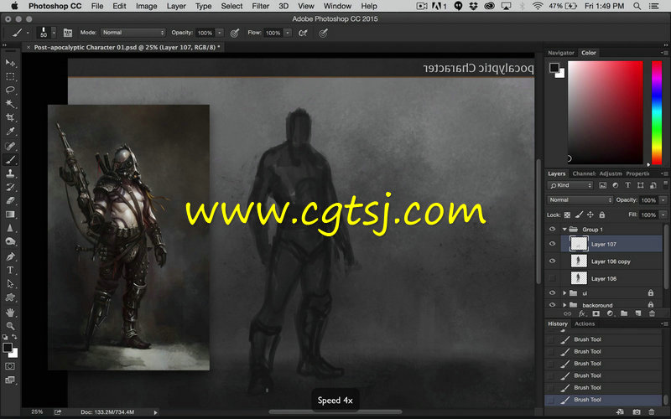
Task: Lock transparent pixels on the layer
Action: [567, 215]
